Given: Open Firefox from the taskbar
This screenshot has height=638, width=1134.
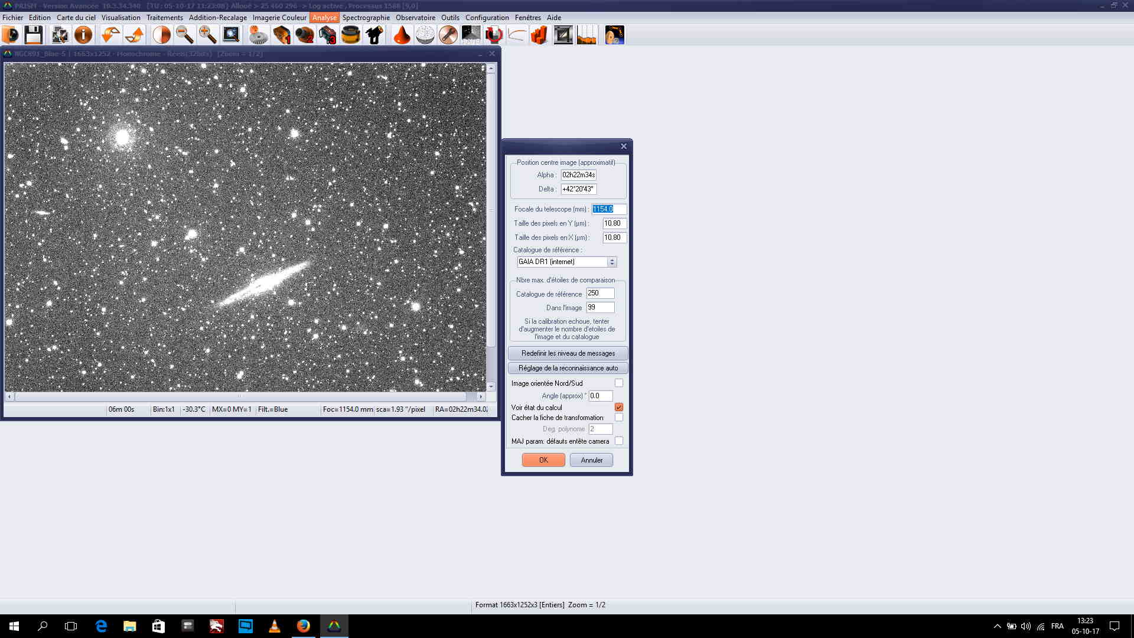Looking at the screenshot, I should (304, 626).
